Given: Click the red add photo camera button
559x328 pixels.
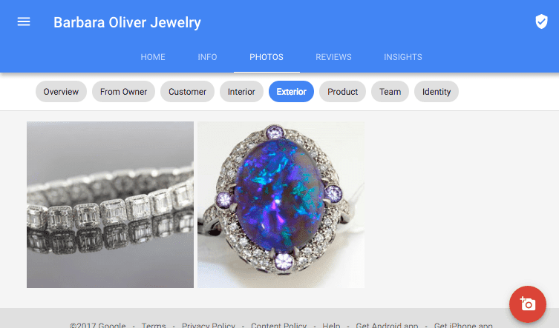Looking at the screenshot, I should click(527, 304).
